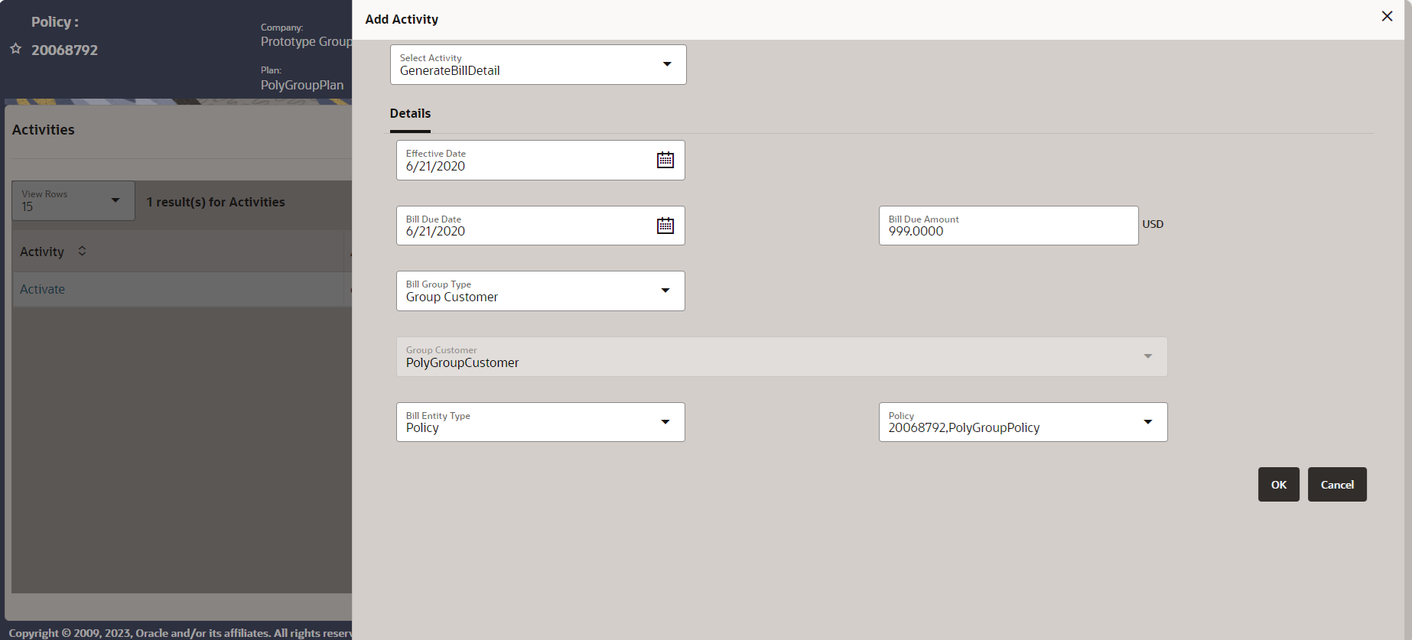Select the Add Activity dialog title
The width and height of the screenshot is (1412, 640).
402,19
